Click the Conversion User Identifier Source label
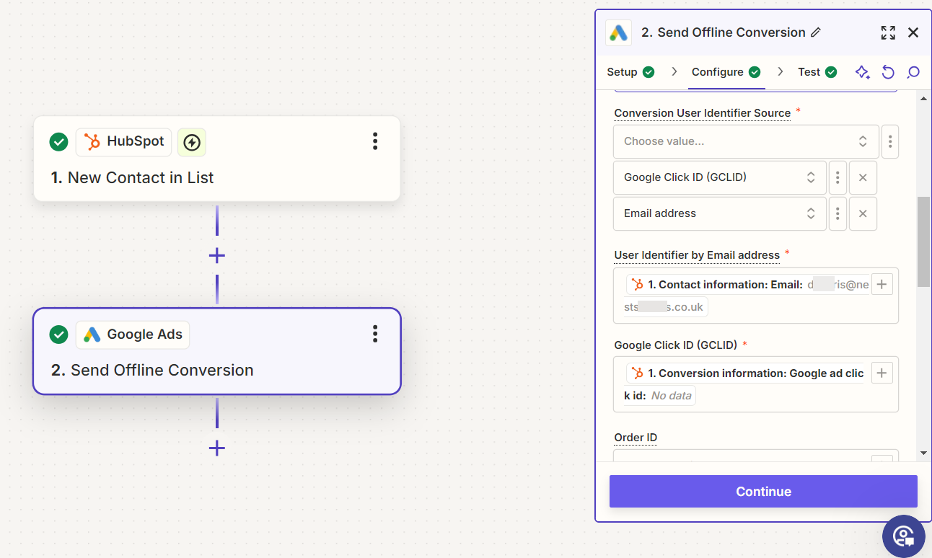Viewport: 932px width, 558px height. tap(703, 113)
